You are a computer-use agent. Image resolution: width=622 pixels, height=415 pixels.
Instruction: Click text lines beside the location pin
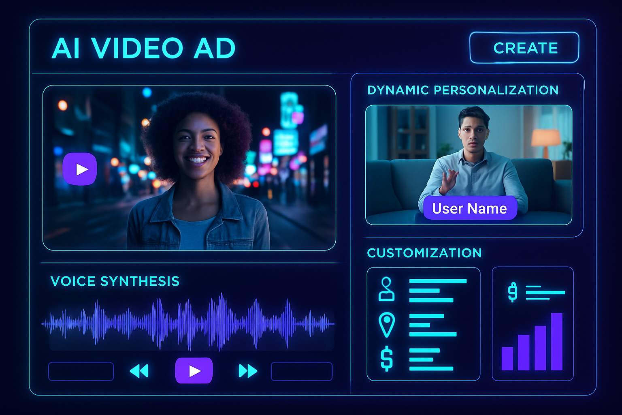tap(433, 325)
